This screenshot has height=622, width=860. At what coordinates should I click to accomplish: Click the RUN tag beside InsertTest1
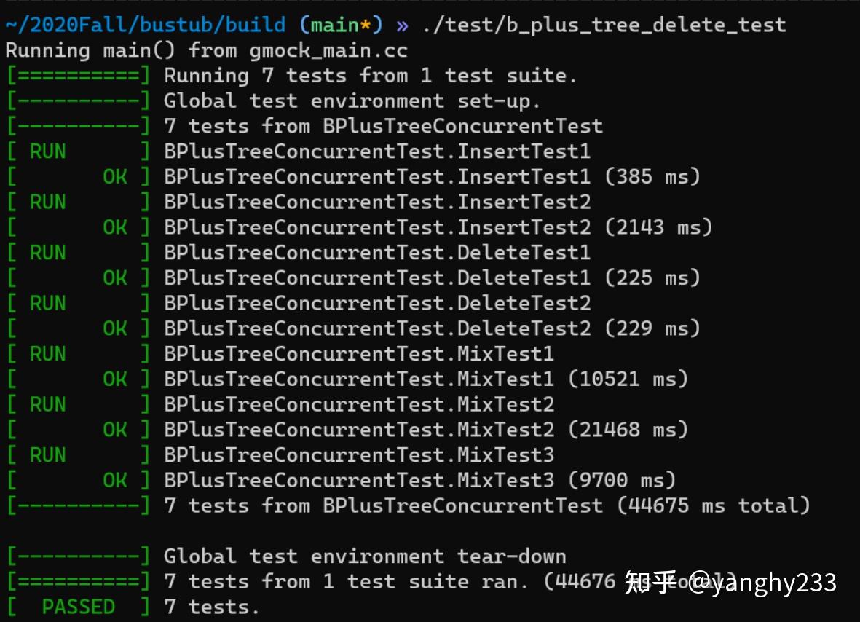coord(47,151)
